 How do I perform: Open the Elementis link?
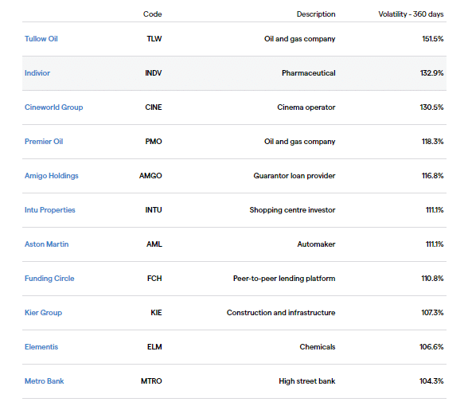click(x=41, y=347)
